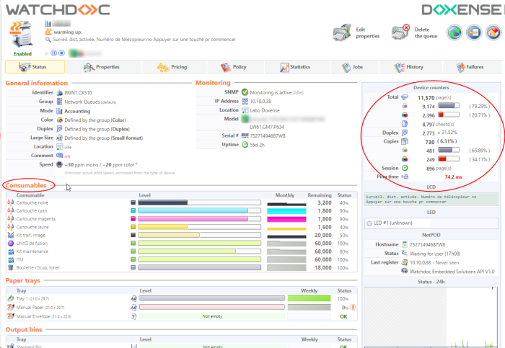Click the Cartouche cyan level bar
This screenshot has height=348, width=505.
coord(198,210)
